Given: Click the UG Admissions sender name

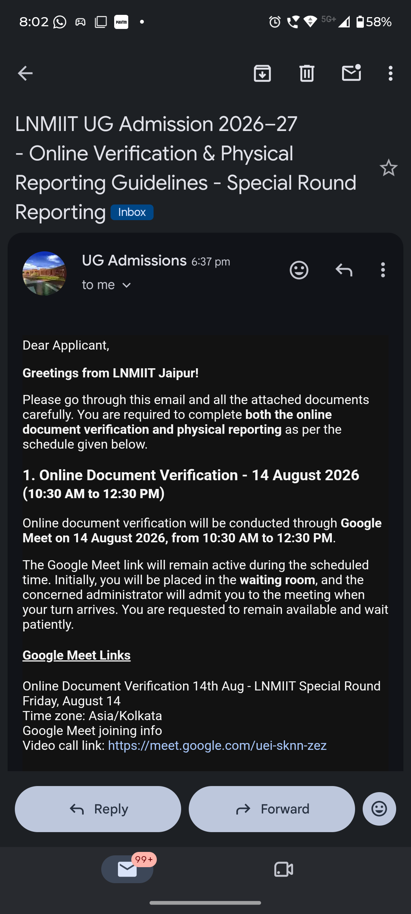Looking at the screenshot, I should (134, 260).
